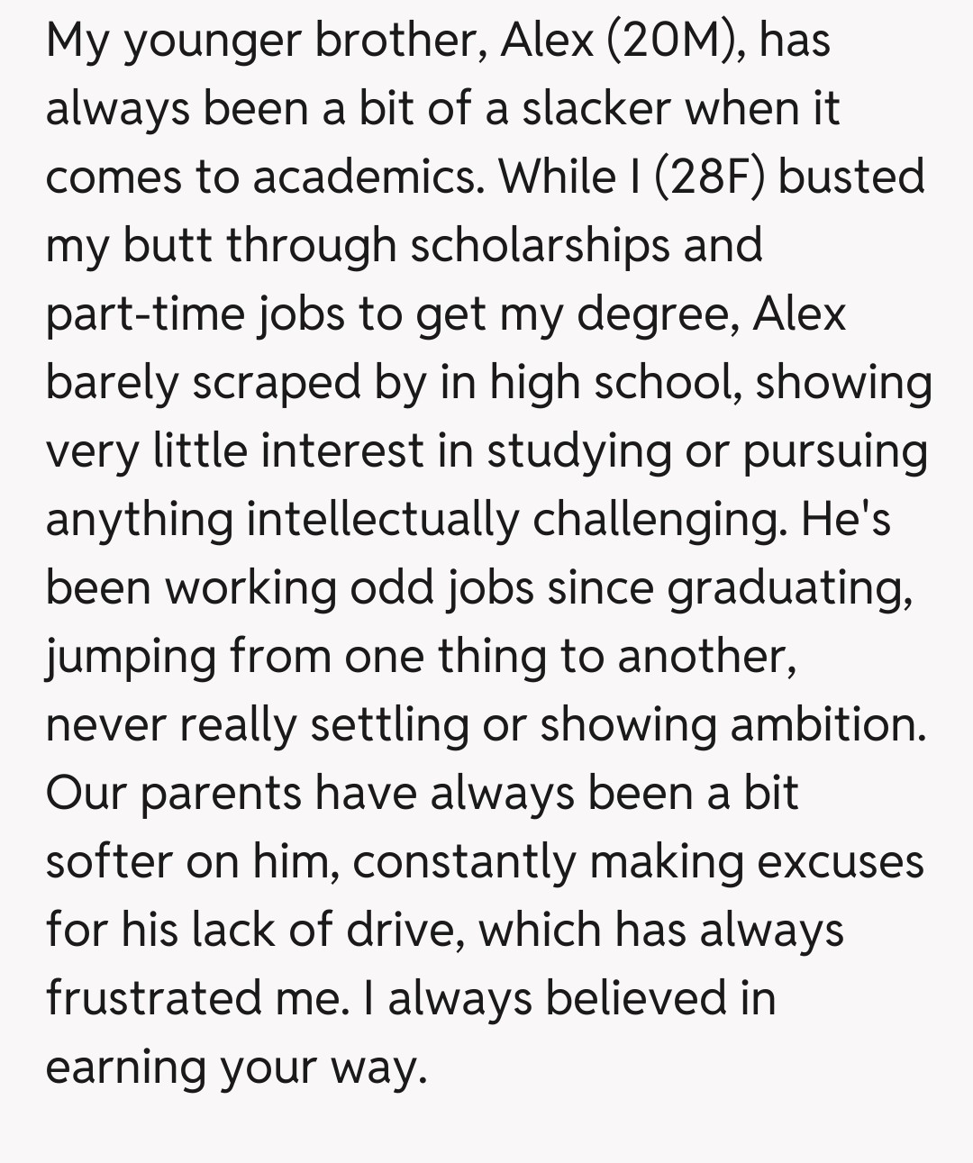Image resolution: width=973 pixels, height=1163 pixels.
Task: Tap the word "excuses" in the paragraph
Action: pyautogui.click(x=840, y=861)
